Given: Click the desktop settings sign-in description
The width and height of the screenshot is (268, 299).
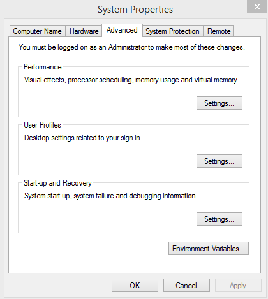Looking at the screenshot, I should click(82, 138).
